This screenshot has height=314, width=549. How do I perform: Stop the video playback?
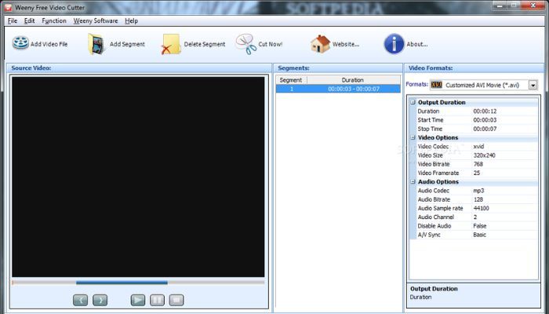pyautogui.click(x=176, y=300)
